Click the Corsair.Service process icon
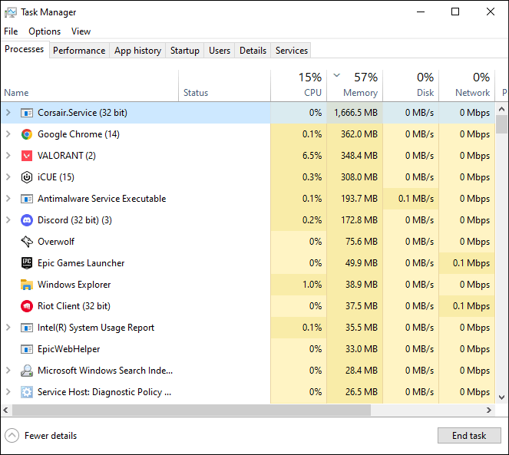The image size is (509, 455). coord(27,113)
